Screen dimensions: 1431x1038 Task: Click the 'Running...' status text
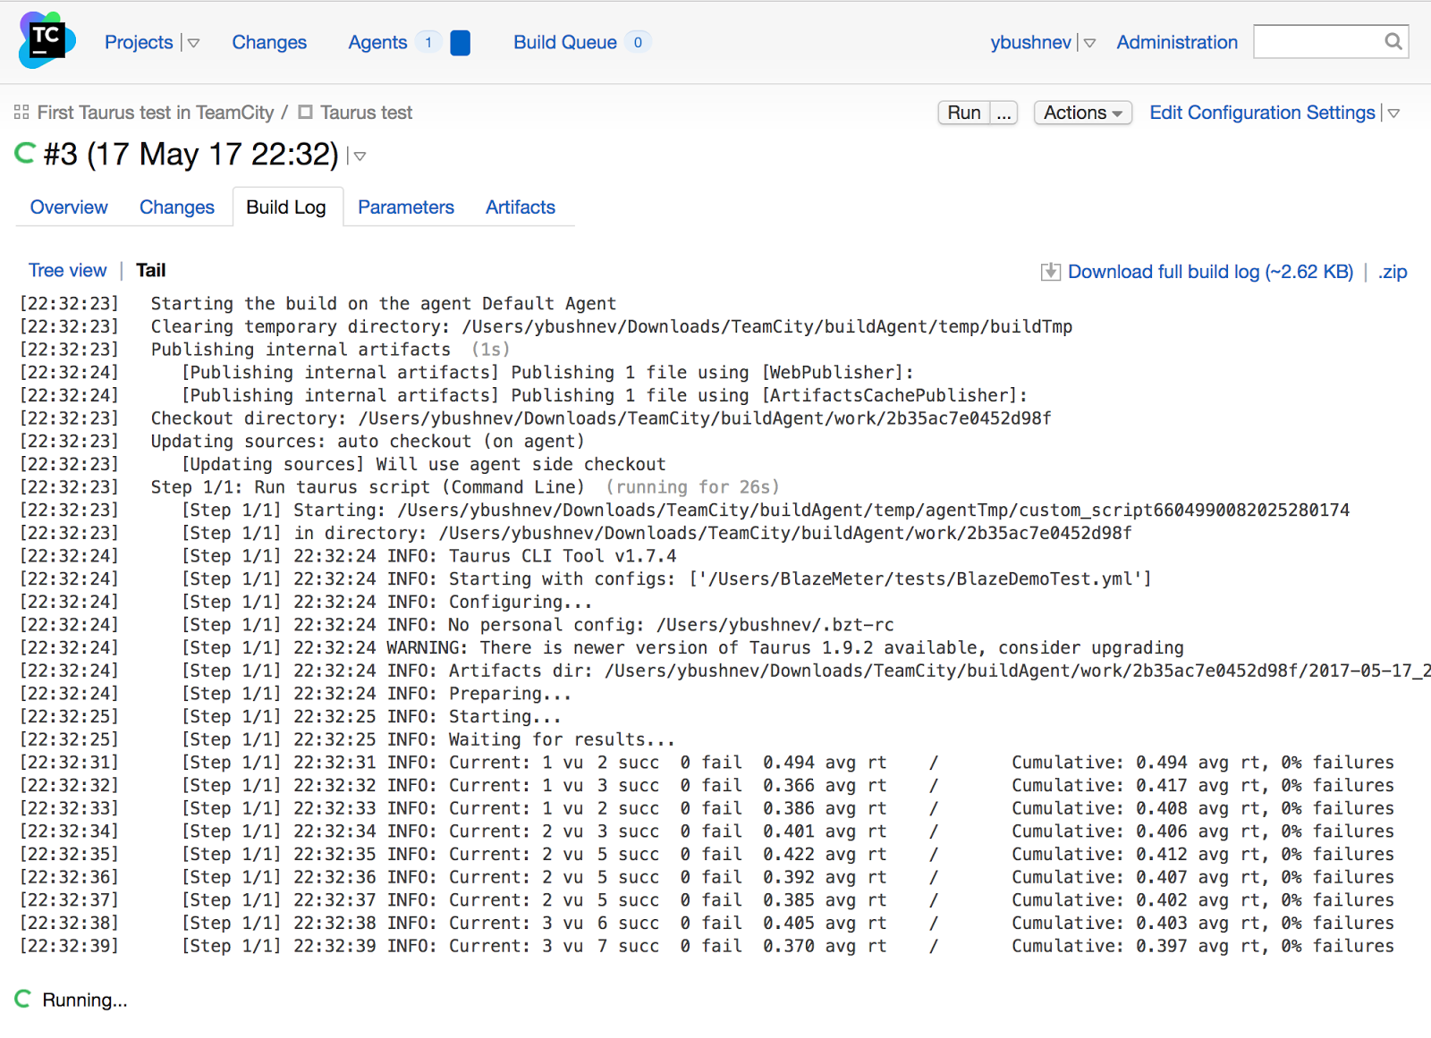point(85,1000)
